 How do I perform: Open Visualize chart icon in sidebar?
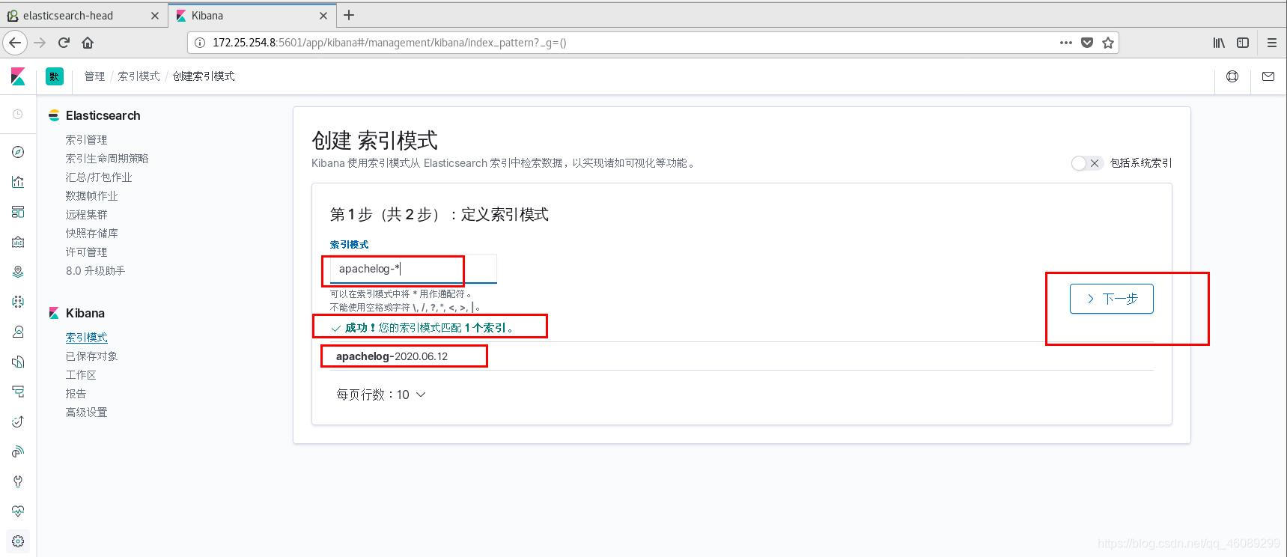pos(18,182)
